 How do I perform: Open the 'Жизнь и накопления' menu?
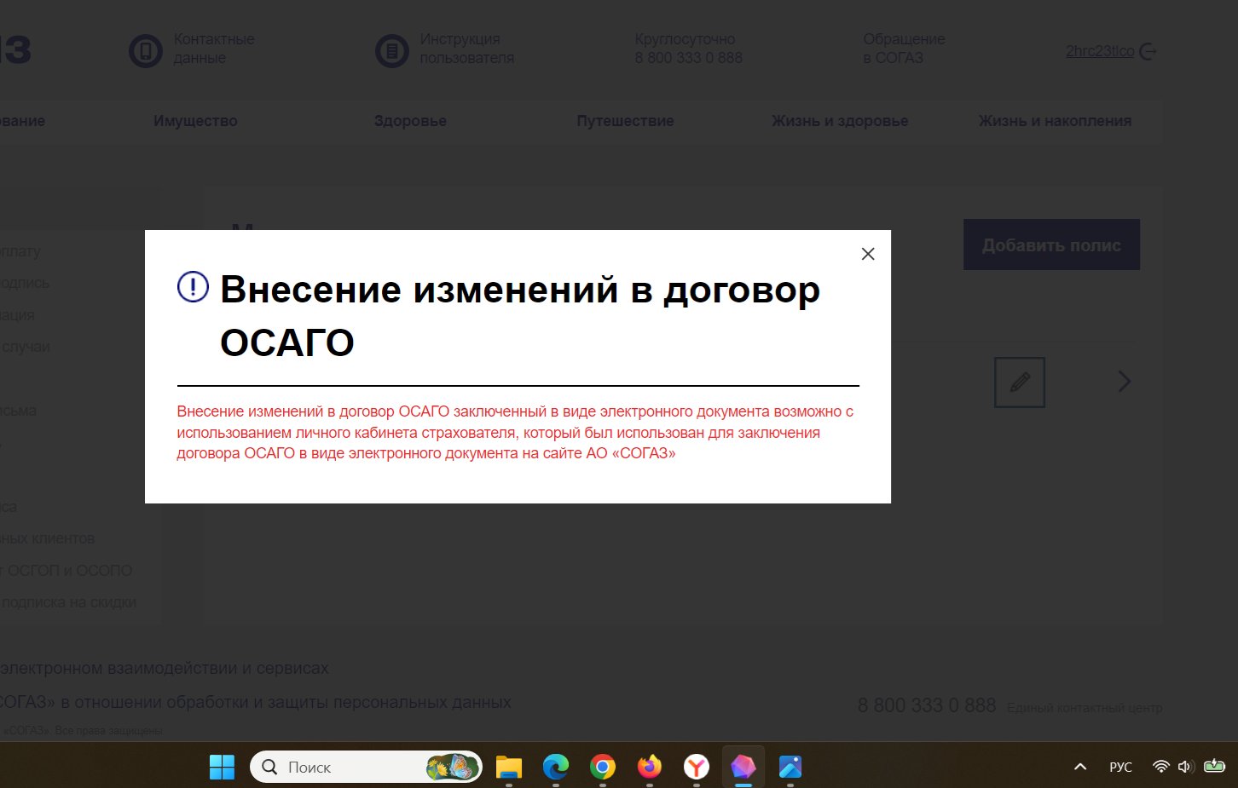[x=1055, y=121]
